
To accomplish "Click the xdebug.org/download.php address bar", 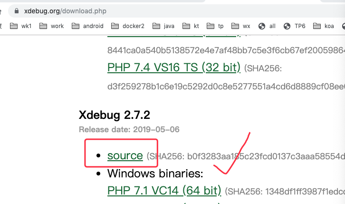I will [x=176, y=11].
